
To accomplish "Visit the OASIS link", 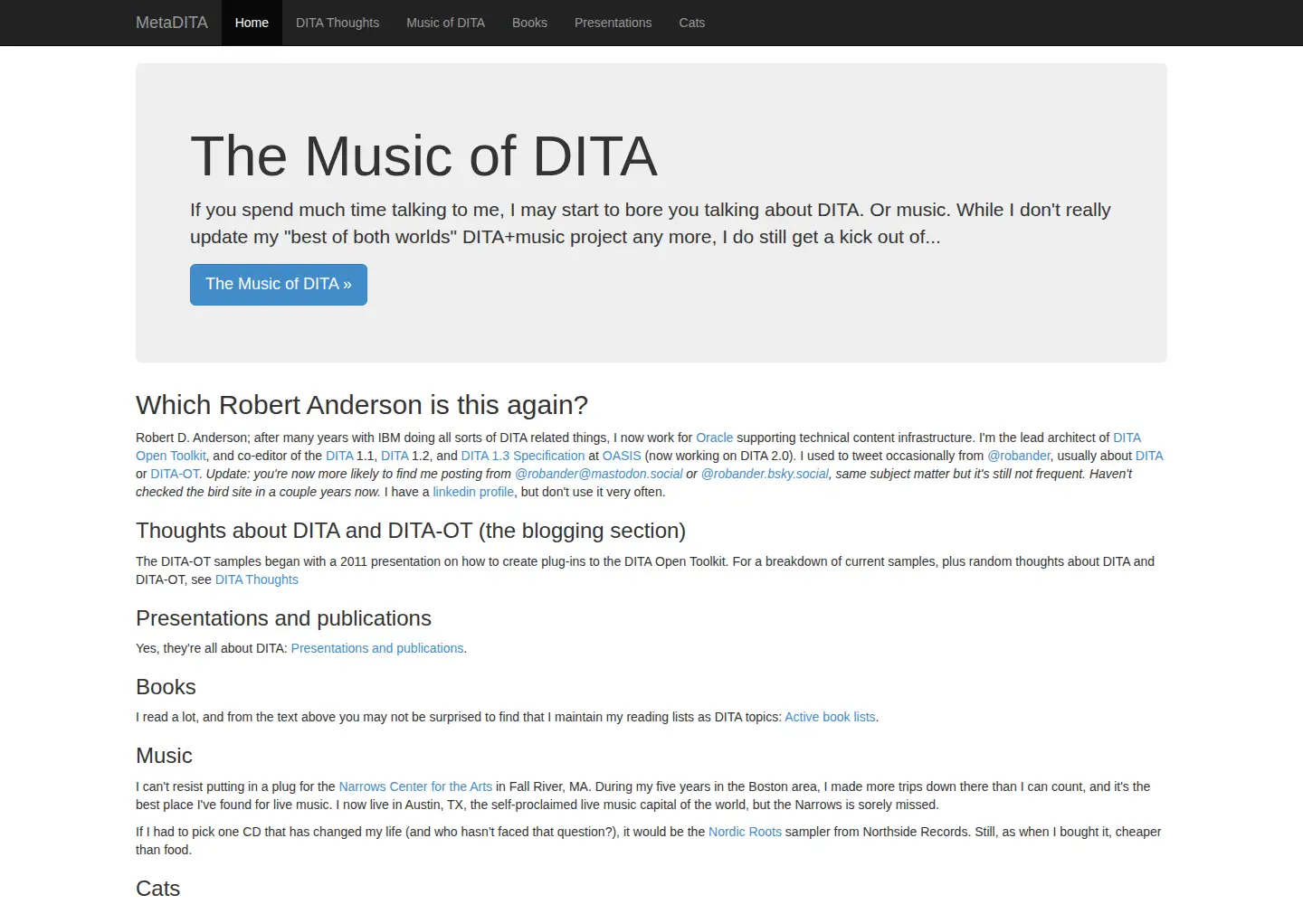I will click(622, 456).
